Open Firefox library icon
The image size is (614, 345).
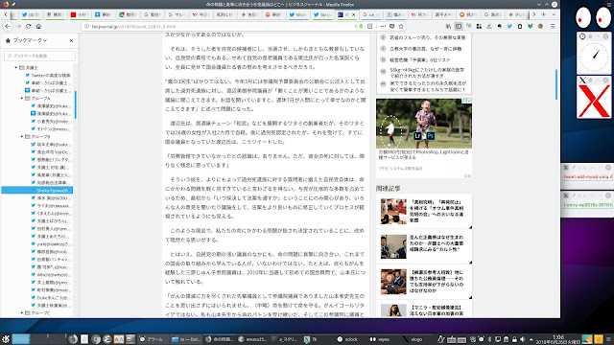coord(448,26)
